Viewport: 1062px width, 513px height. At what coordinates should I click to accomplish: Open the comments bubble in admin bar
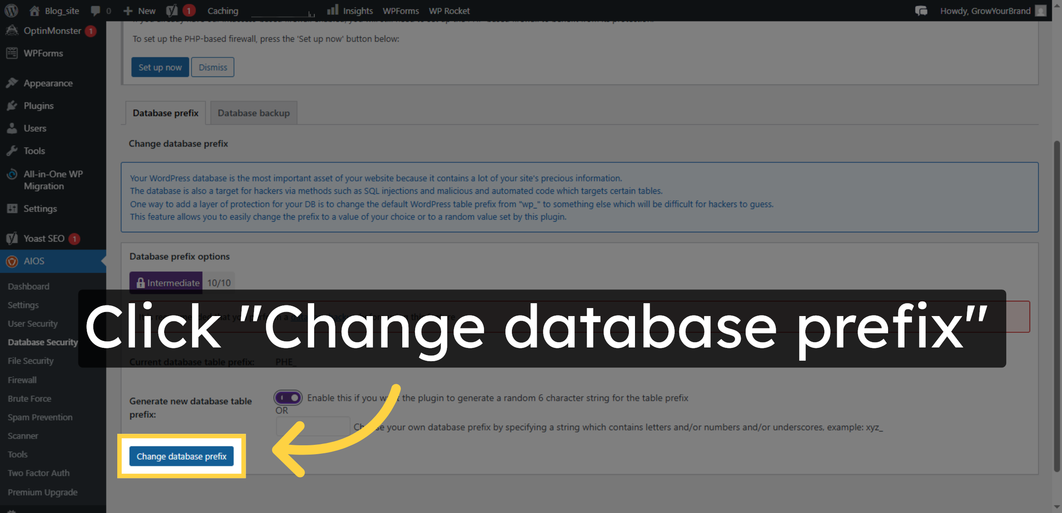coord(96,11)
